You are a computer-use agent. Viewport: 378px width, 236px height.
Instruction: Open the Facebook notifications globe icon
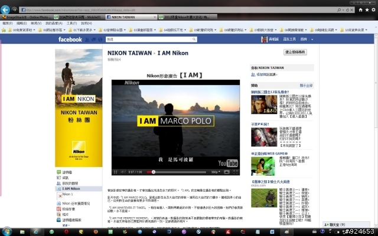[x=100, y=40]
